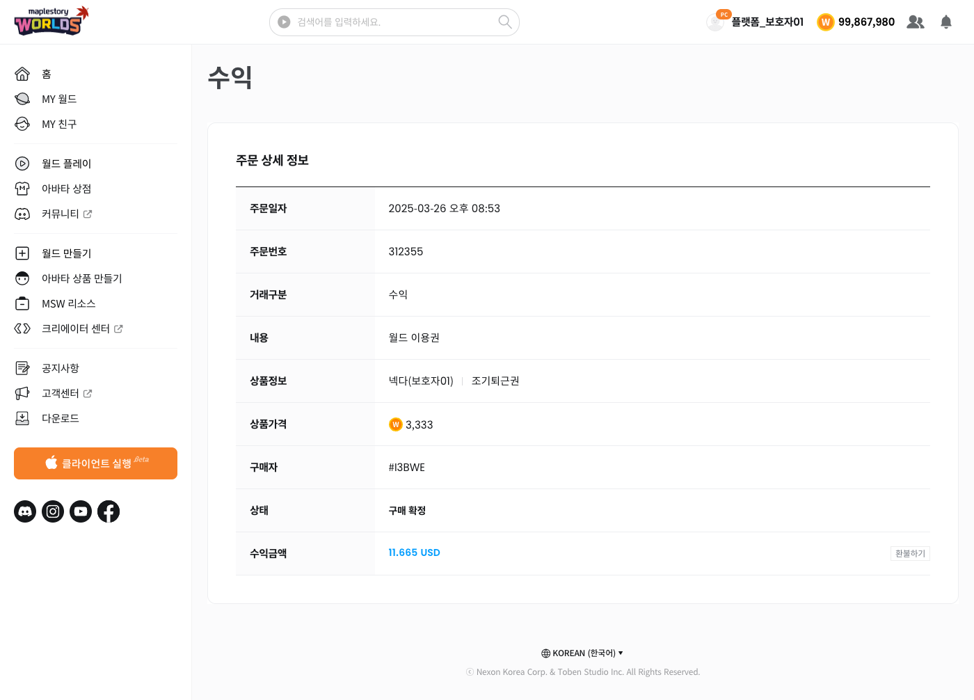Click the 환불하기 refund button
Viewport: 974px width, 700px height.
(910, 553)
